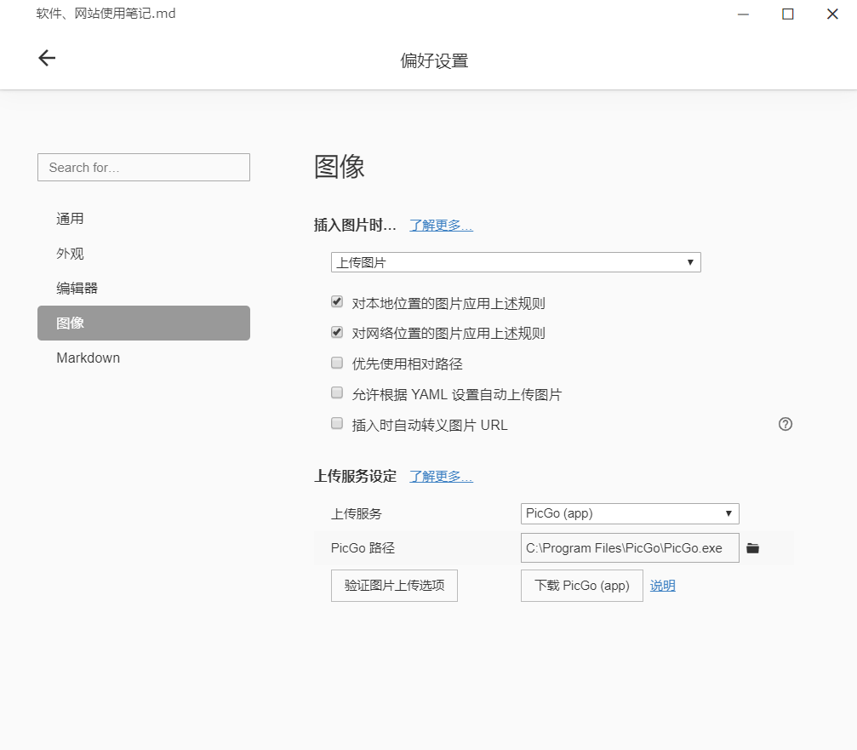Click the 软件、网站使用笔记.md window title
This screenshot has width=857, height=750.
106,14
